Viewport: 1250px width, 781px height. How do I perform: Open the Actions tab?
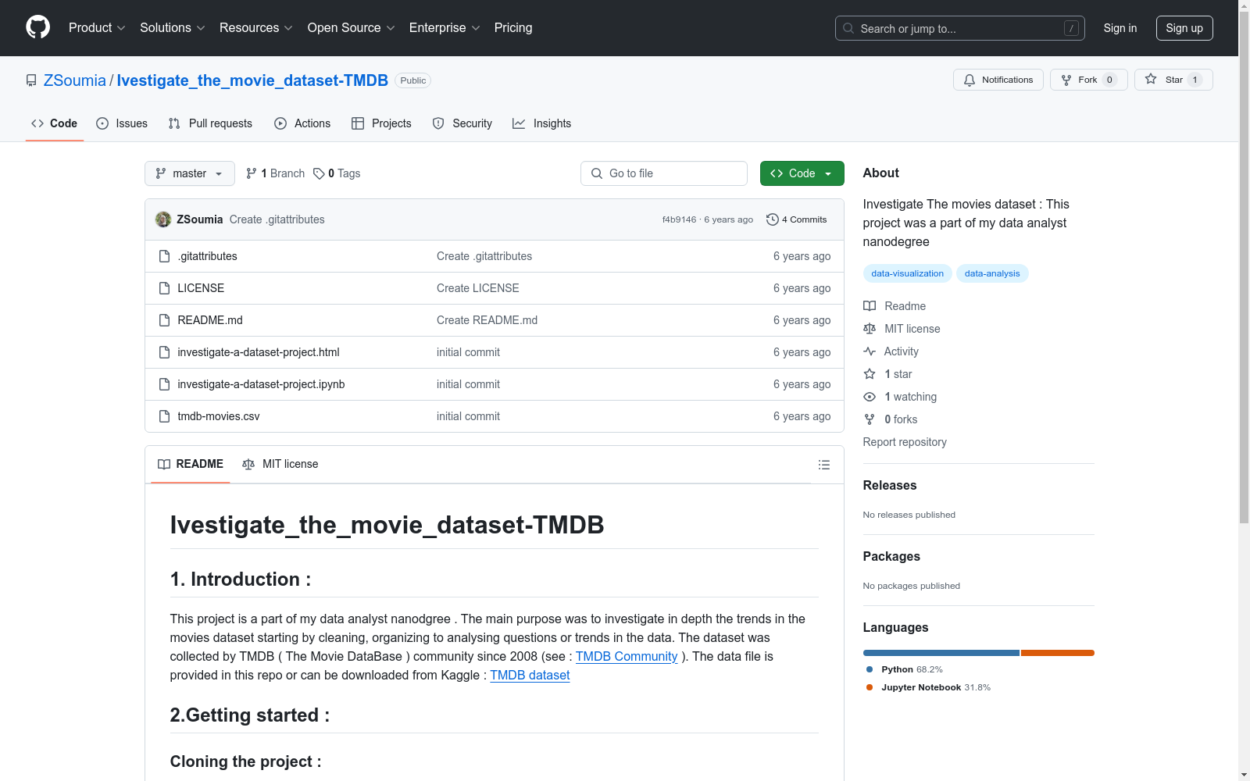coord(302,123)
